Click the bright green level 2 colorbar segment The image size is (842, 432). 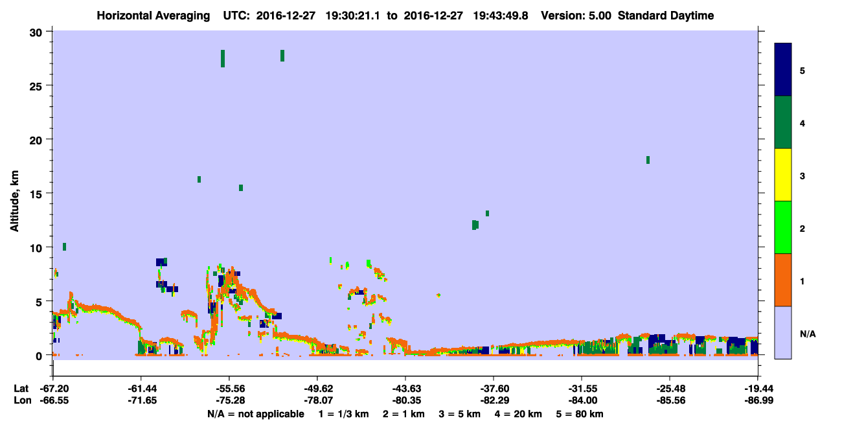pyautogui.click(x=783, y=227)
